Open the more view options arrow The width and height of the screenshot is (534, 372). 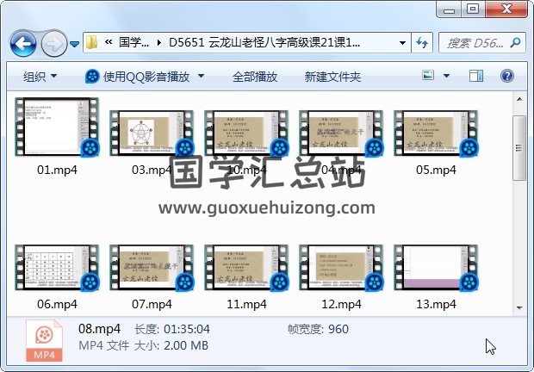[x=446, y=76]
